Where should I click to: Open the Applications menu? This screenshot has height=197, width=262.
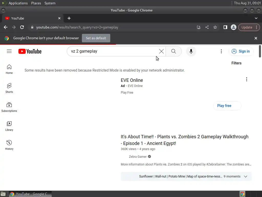(18, 3)
